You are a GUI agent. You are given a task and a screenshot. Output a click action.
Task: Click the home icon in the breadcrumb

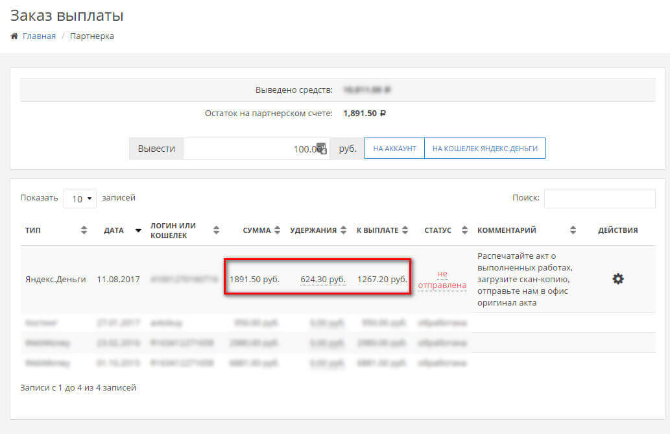coord(14,36)
